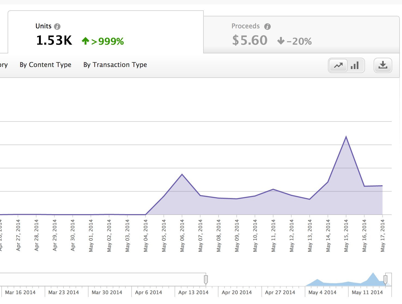Click the May 15 peak data point
Screen dimensions: 402x304
coord(346,136)
